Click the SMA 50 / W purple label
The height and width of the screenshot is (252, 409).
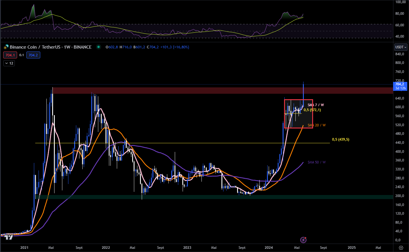pos(317,162)
